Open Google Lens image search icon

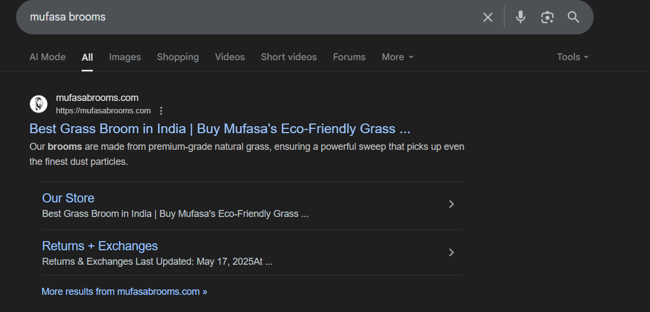pos(547,17)
